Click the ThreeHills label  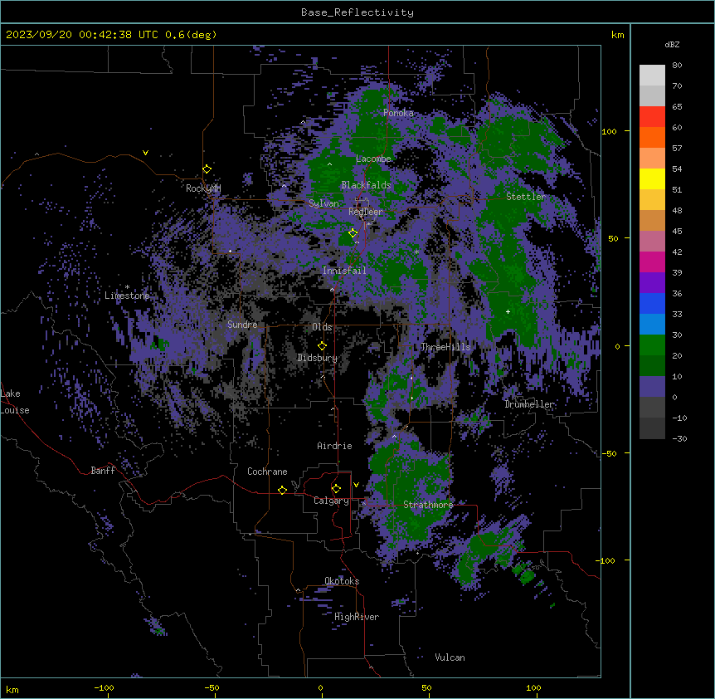445,347
